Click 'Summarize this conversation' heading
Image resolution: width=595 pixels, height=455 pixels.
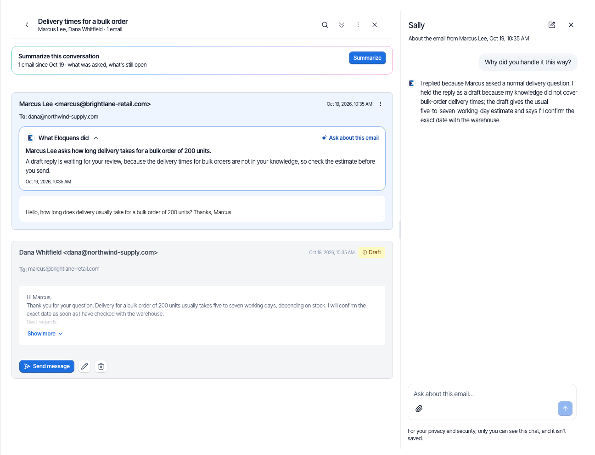pos(59,56)
